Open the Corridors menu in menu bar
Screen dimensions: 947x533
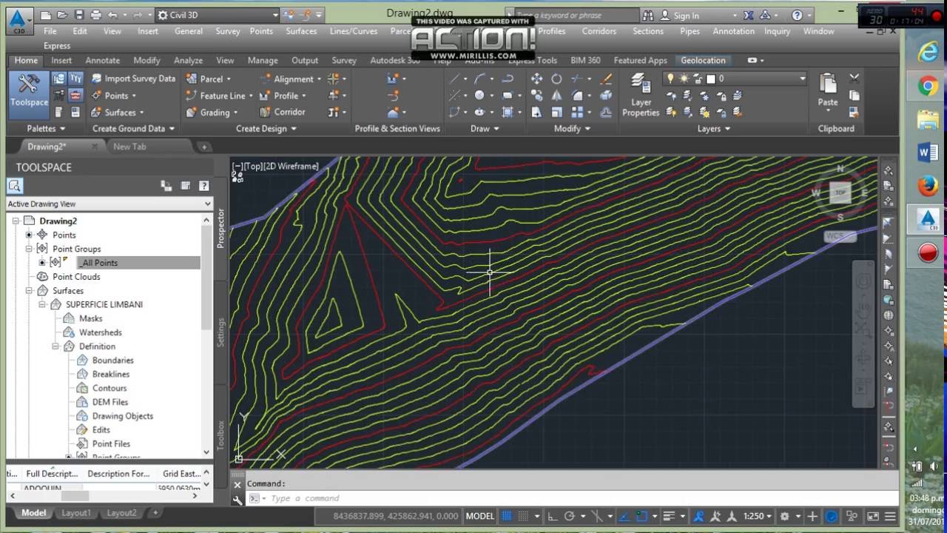coord(599,31)
